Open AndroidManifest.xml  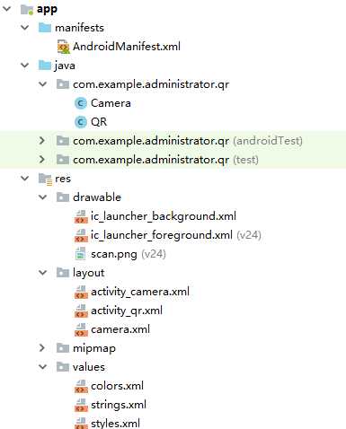(127, 47)
